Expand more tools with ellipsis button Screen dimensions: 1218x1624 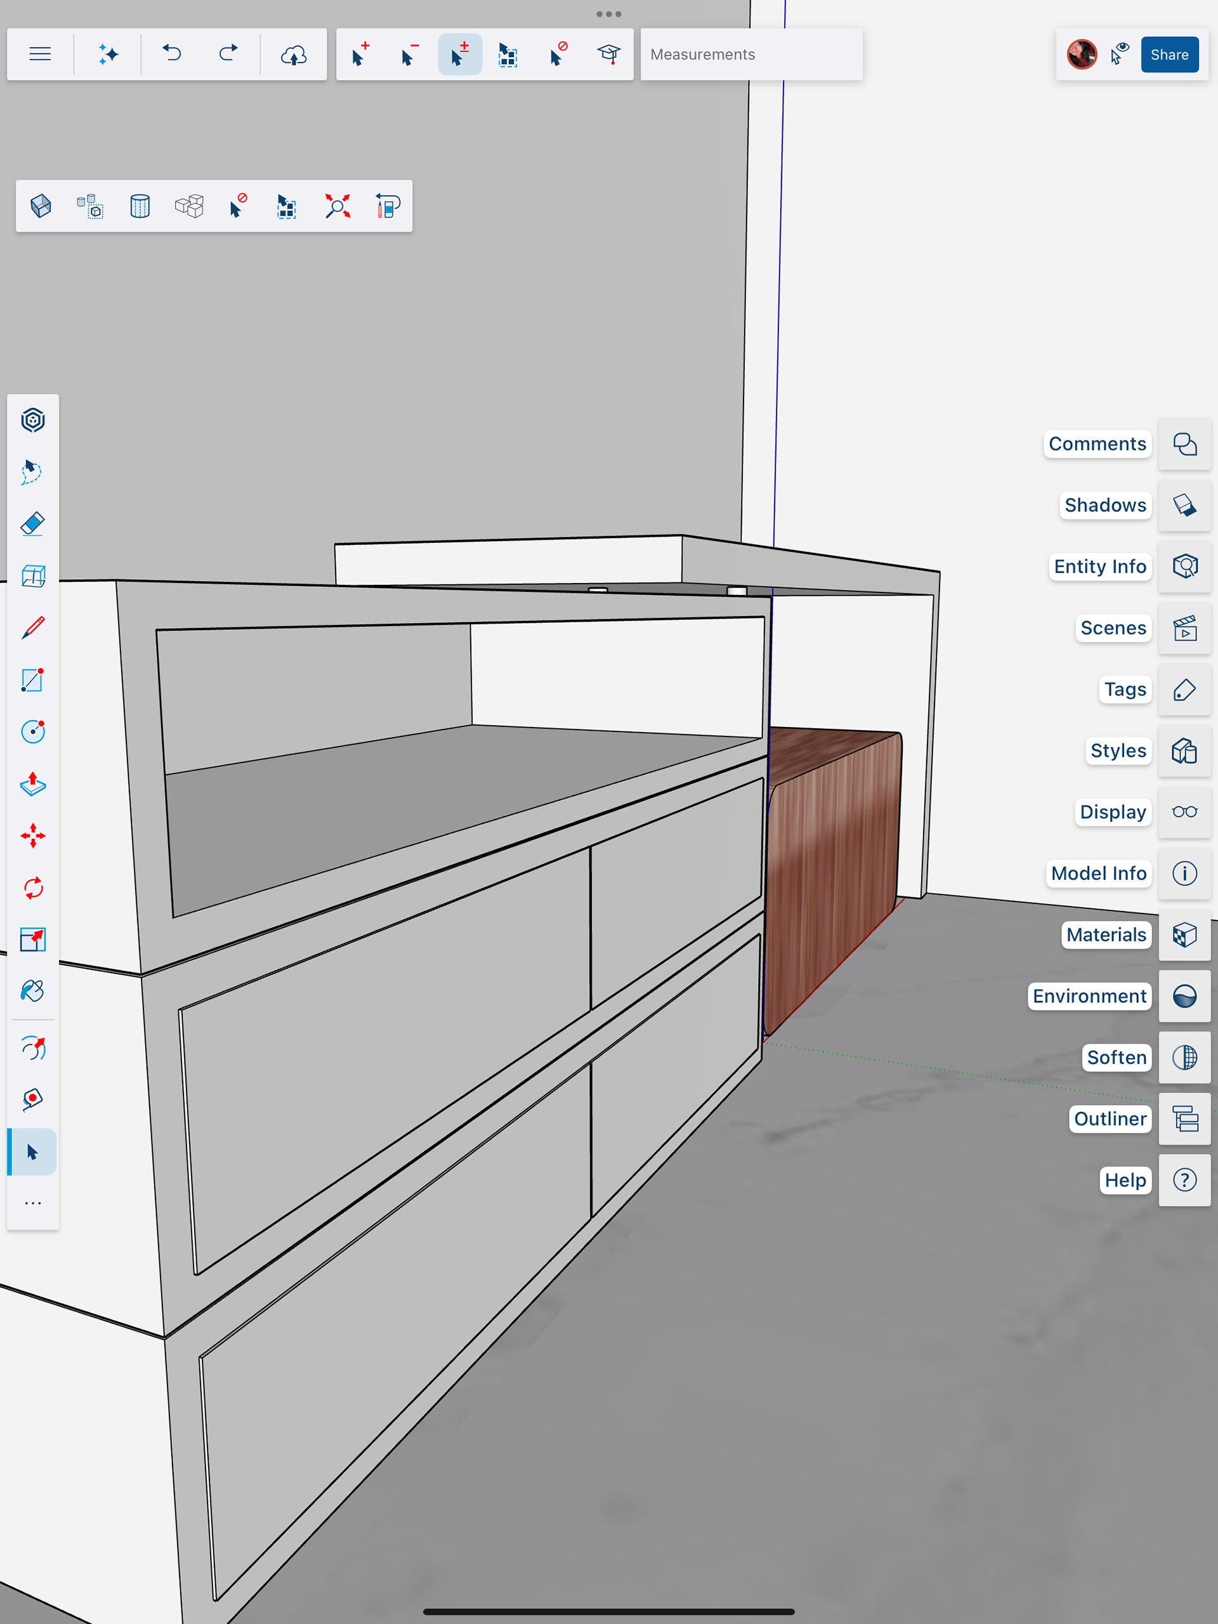(x=32, y=1203)
